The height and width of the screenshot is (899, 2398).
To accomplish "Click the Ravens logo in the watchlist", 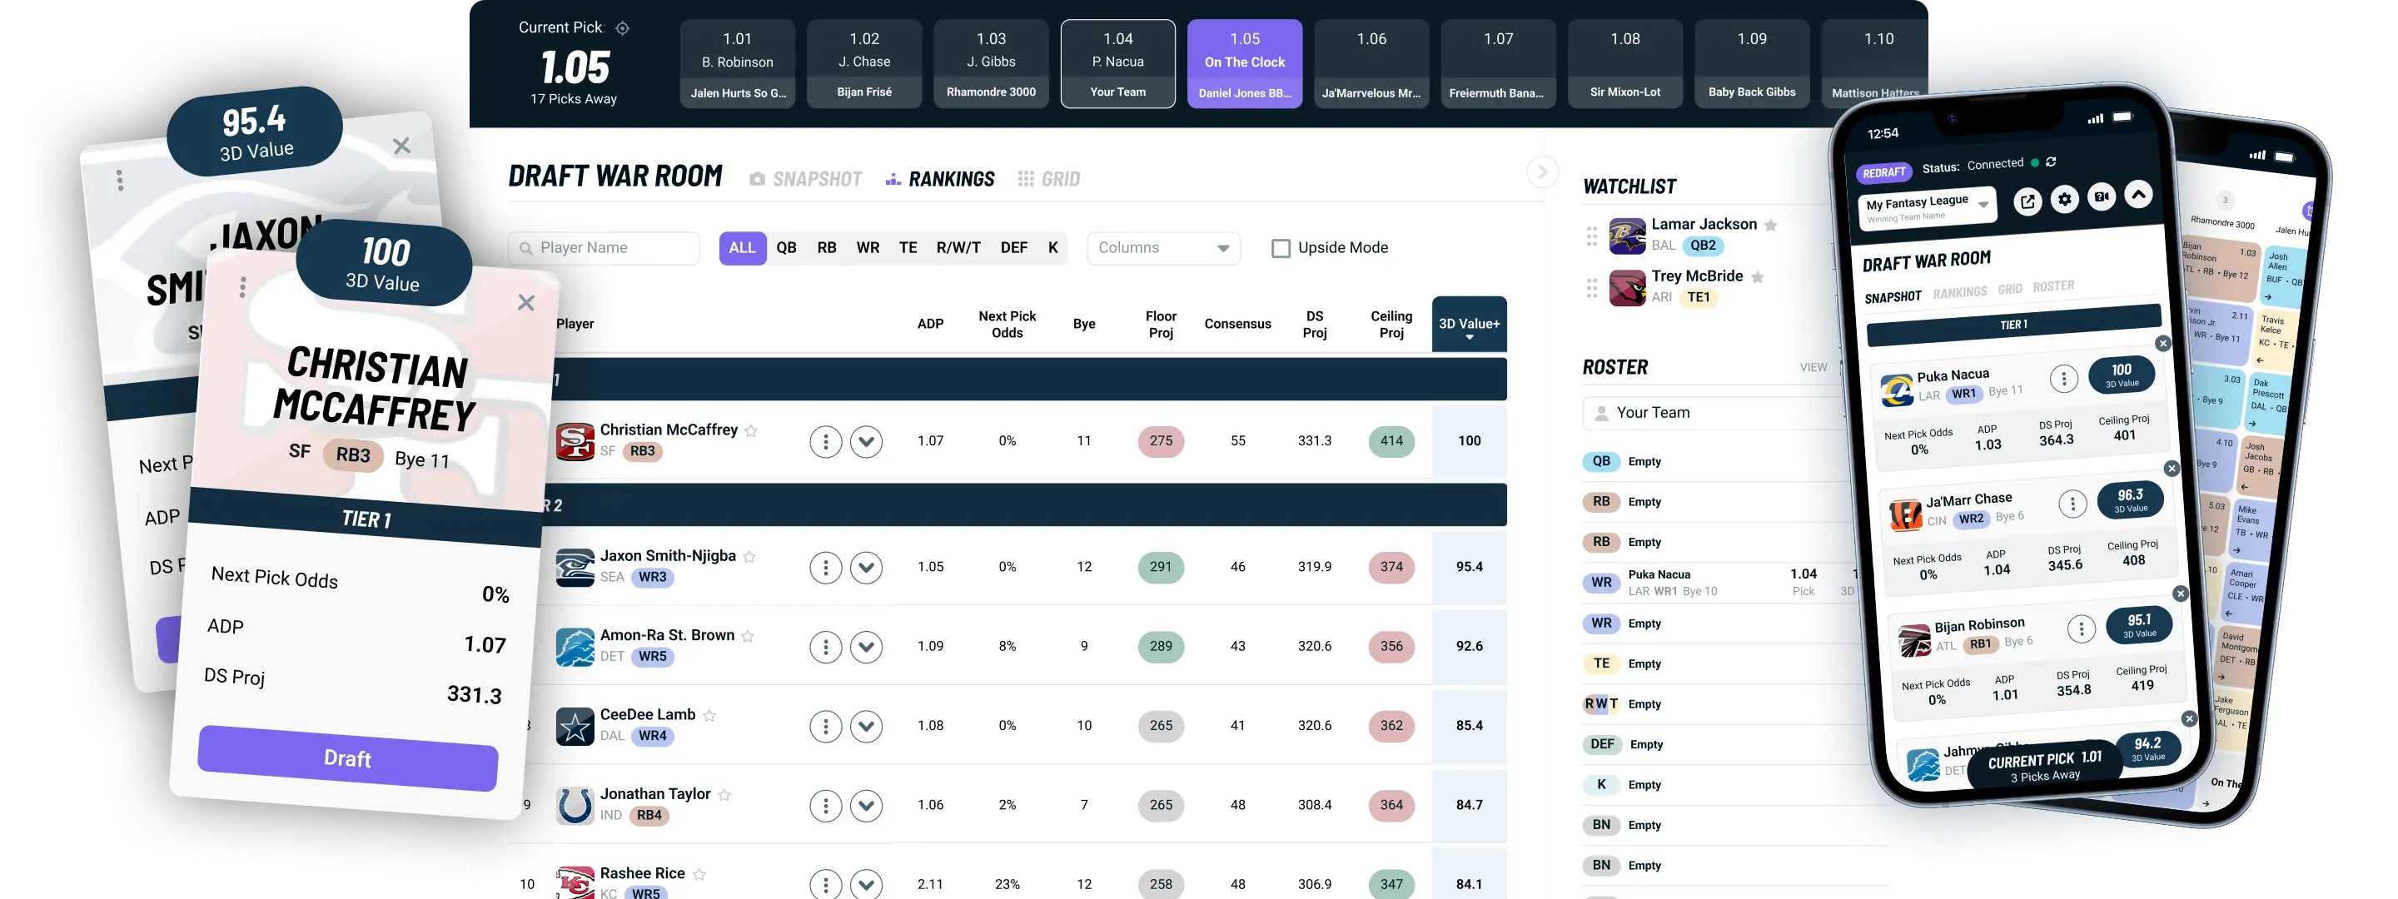I will (x=1627, y=236).
